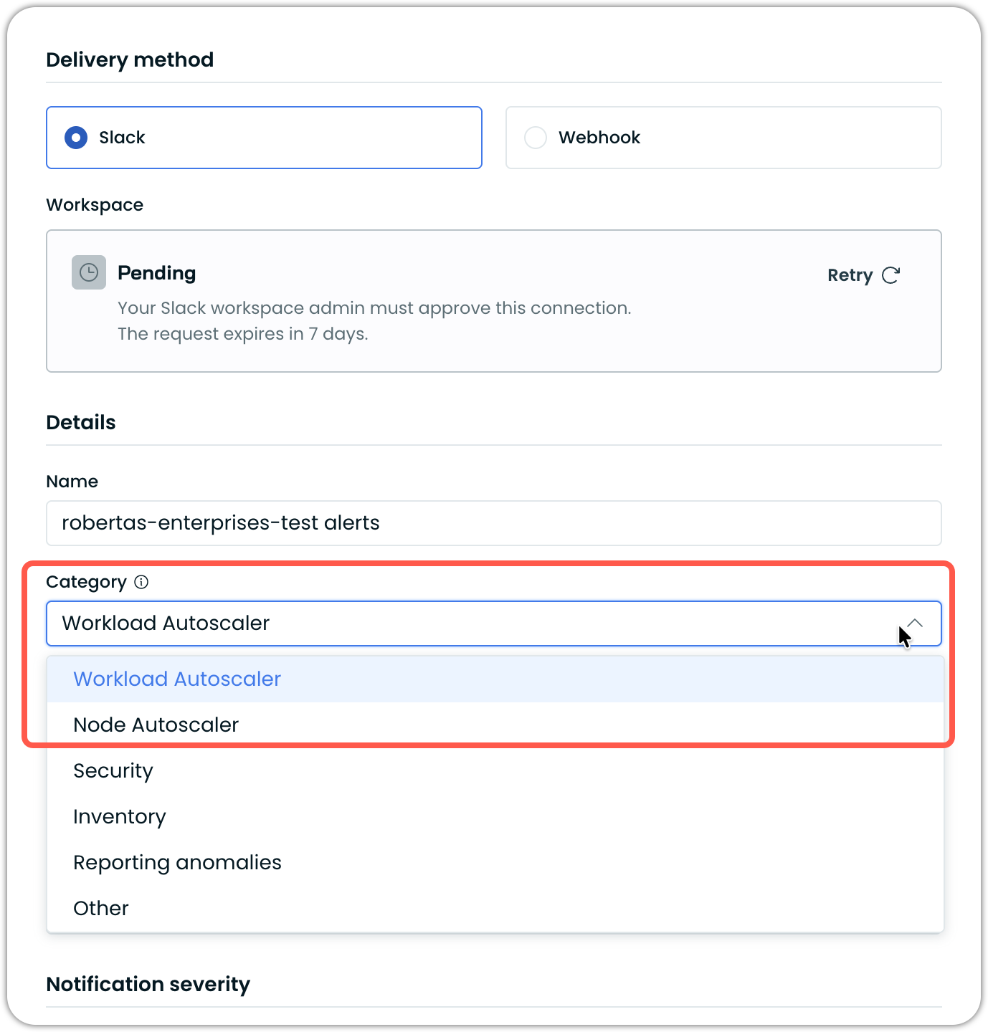Collapse the Category dropdown chevron
988x1032 pixels.
click(x=915, y=623)
